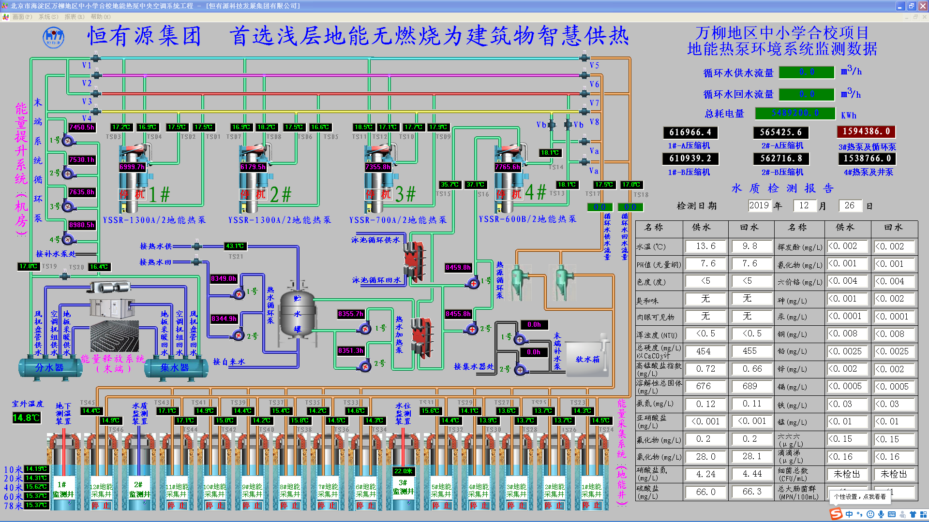Click the 分水器 water distributor
929x522 pixels.
point(49,368)
